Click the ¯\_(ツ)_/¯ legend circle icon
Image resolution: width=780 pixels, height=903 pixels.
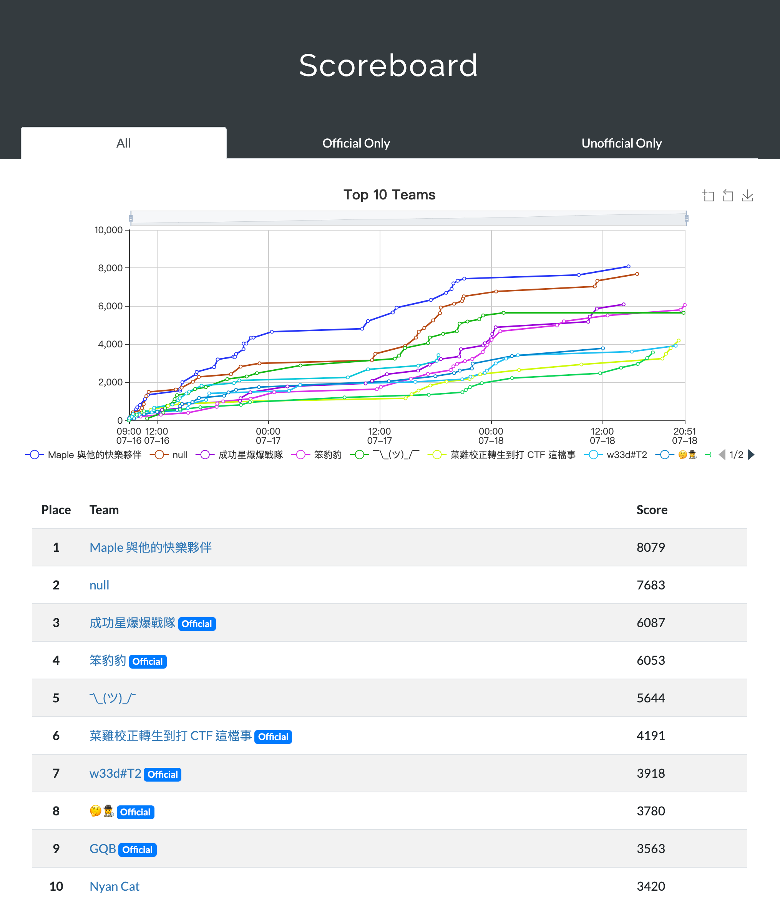tap(360, 455)
